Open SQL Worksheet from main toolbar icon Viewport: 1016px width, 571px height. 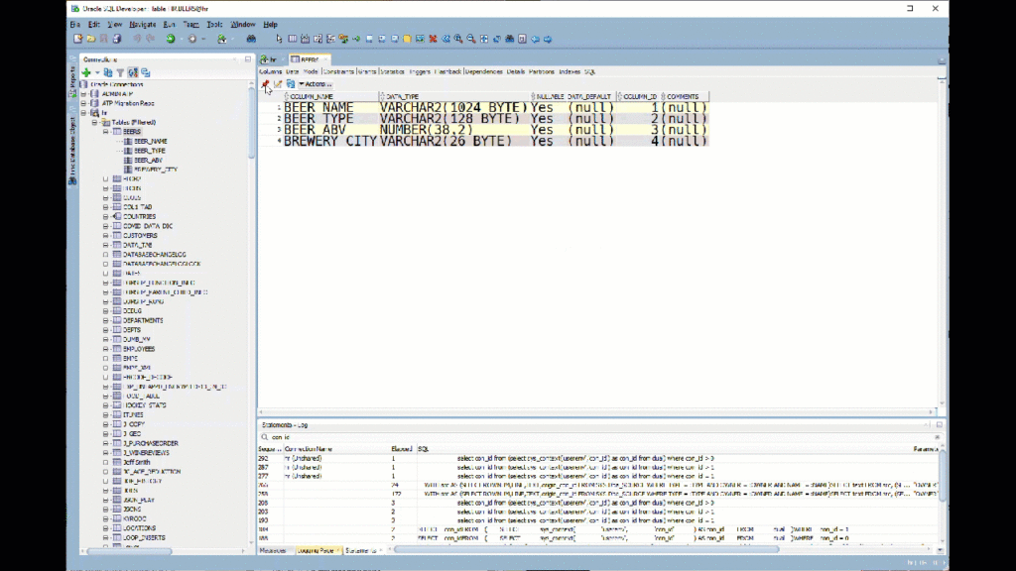[222, 39]
